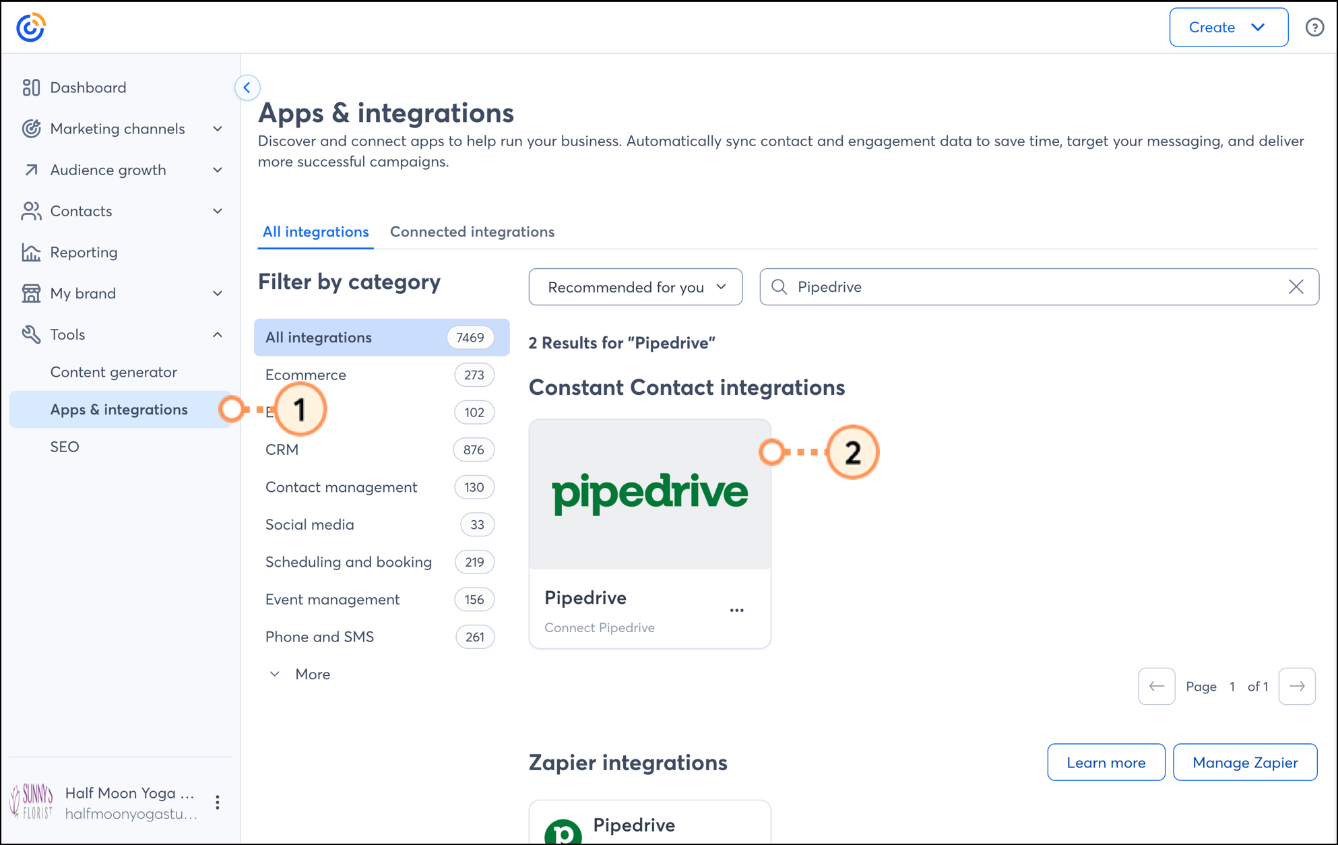Viewport: 1338px width, 845px height.
Task: Open the help question mark icon
Action: click(1314, 28)
